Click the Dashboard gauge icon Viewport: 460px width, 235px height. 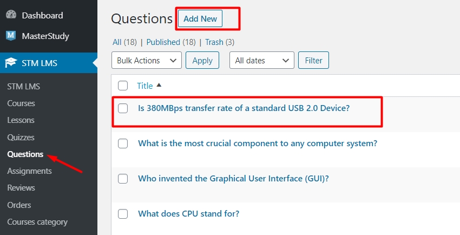(x=11, y=15)
